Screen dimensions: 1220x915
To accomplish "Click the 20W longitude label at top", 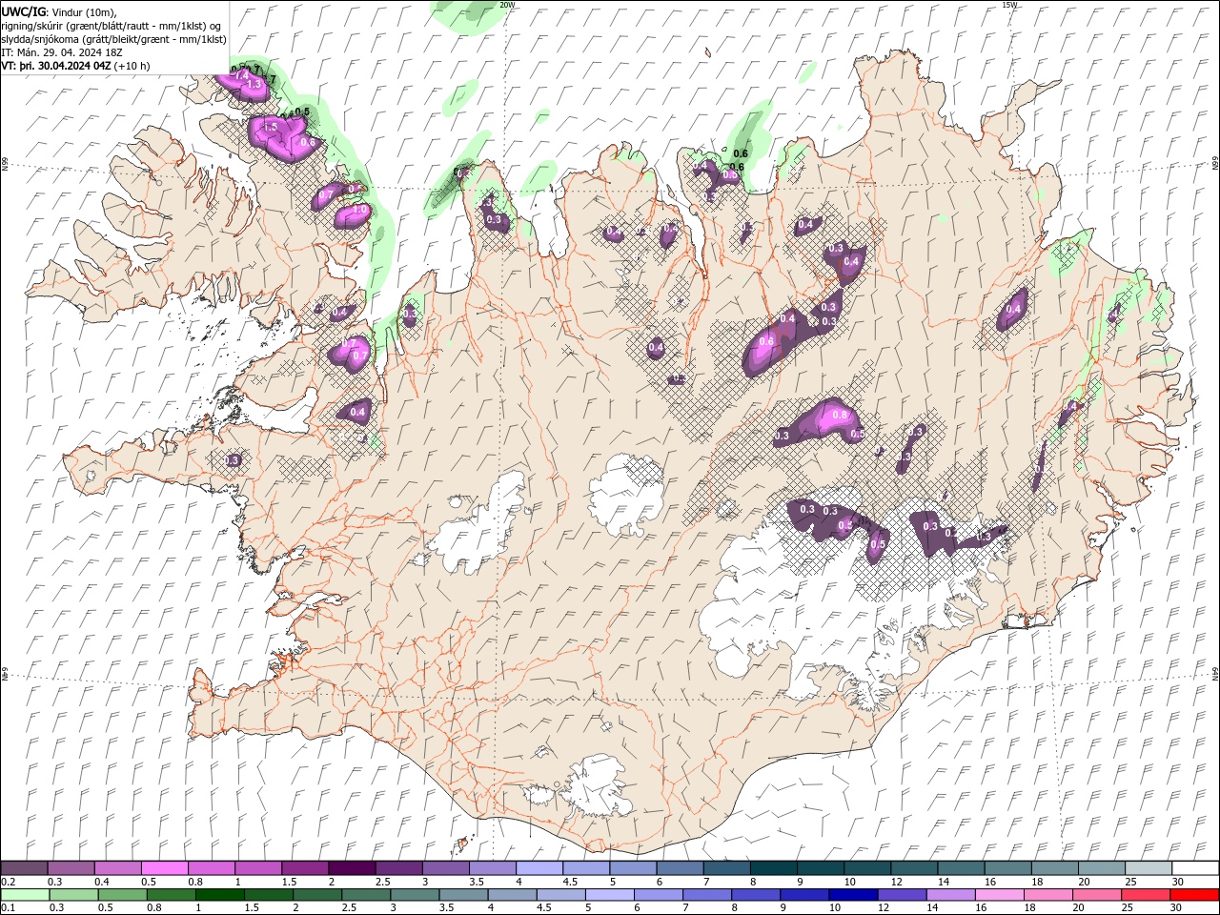I will (x=508, y=5).
